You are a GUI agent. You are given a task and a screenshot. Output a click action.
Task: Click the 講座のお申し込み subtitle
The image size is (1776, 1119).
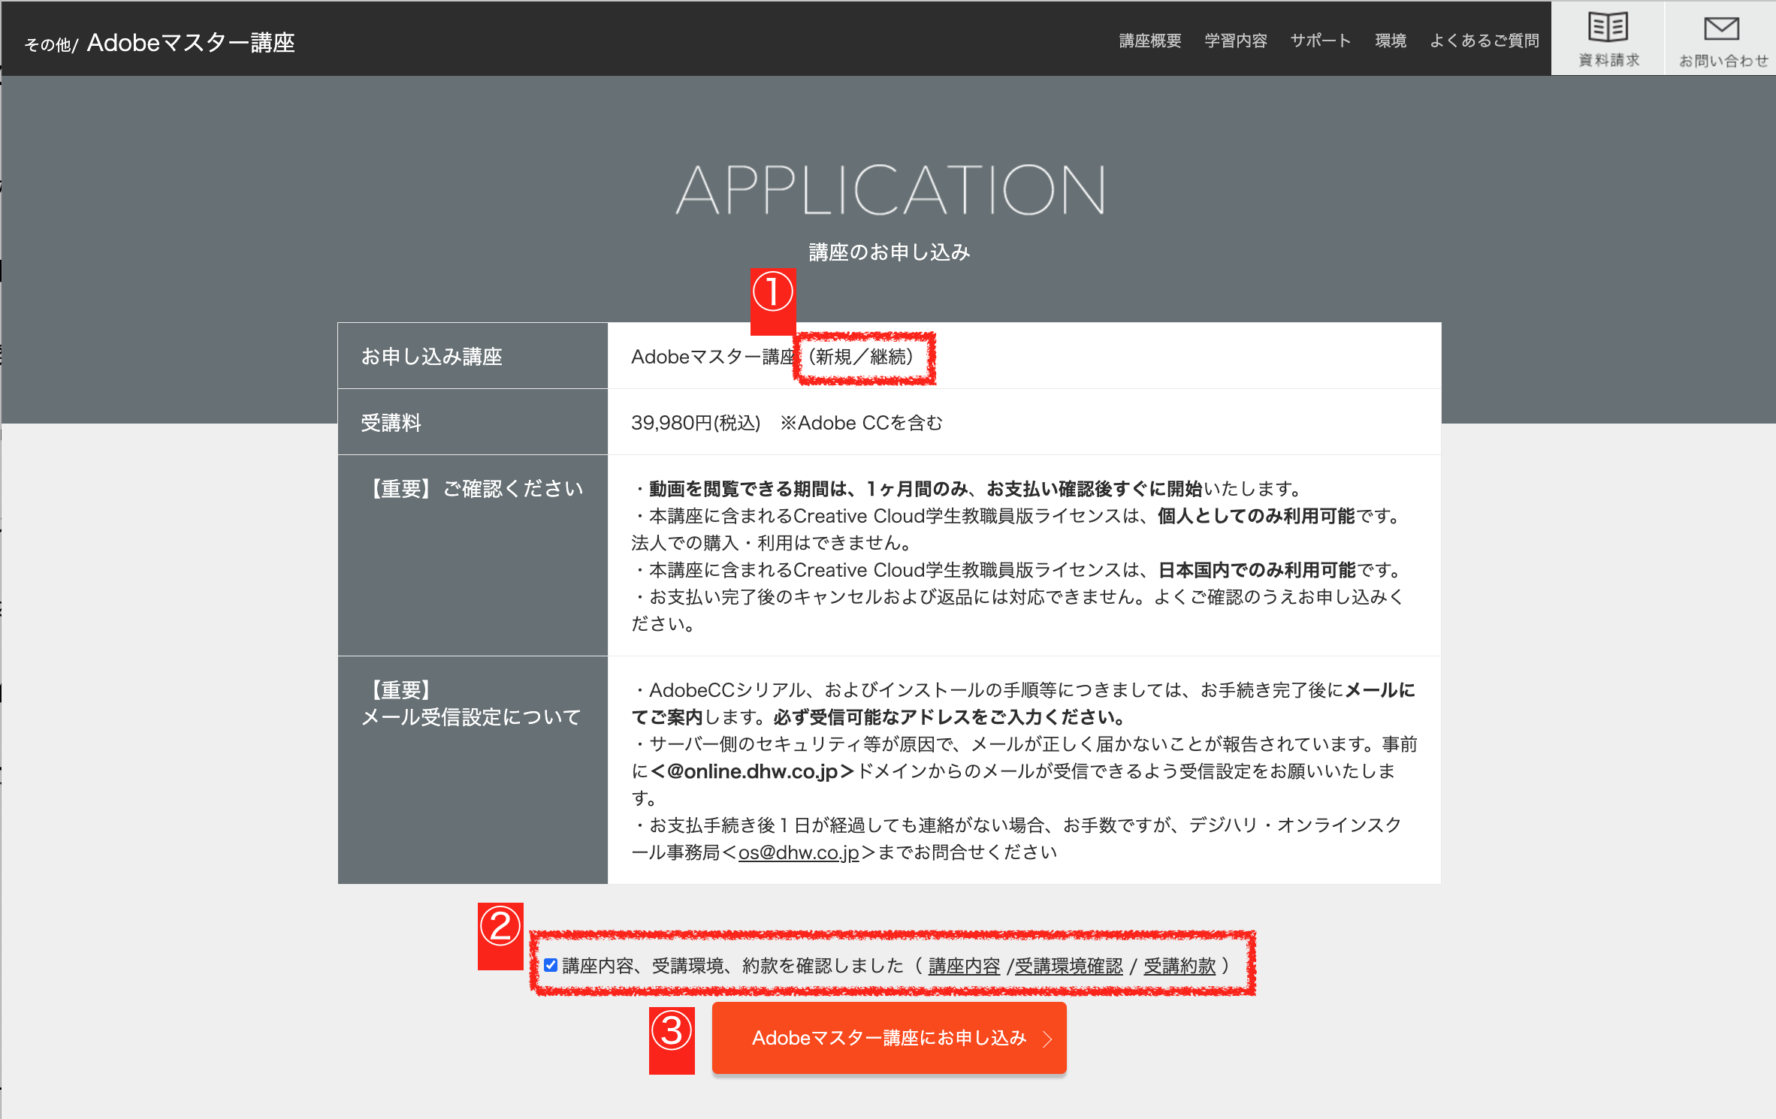pos(890,252)
